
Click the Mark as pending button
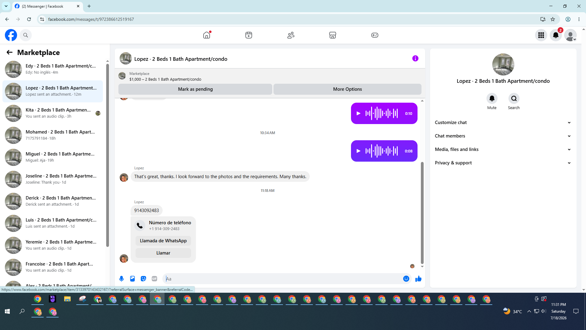coord(195,89)
